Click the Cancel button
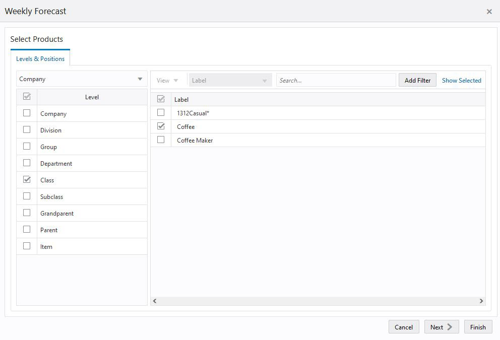Image resolution: width=500 pixels, height=340 pixels. [403, 327]
